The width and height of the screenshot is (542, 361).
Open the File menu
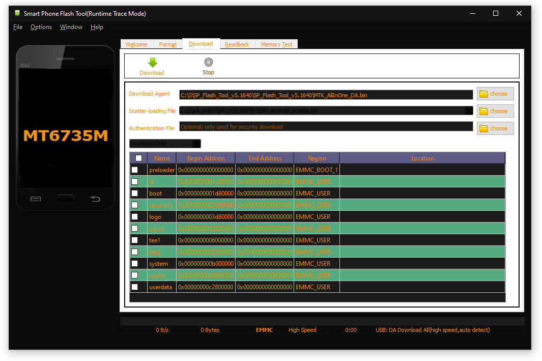(x=18, y=27)
